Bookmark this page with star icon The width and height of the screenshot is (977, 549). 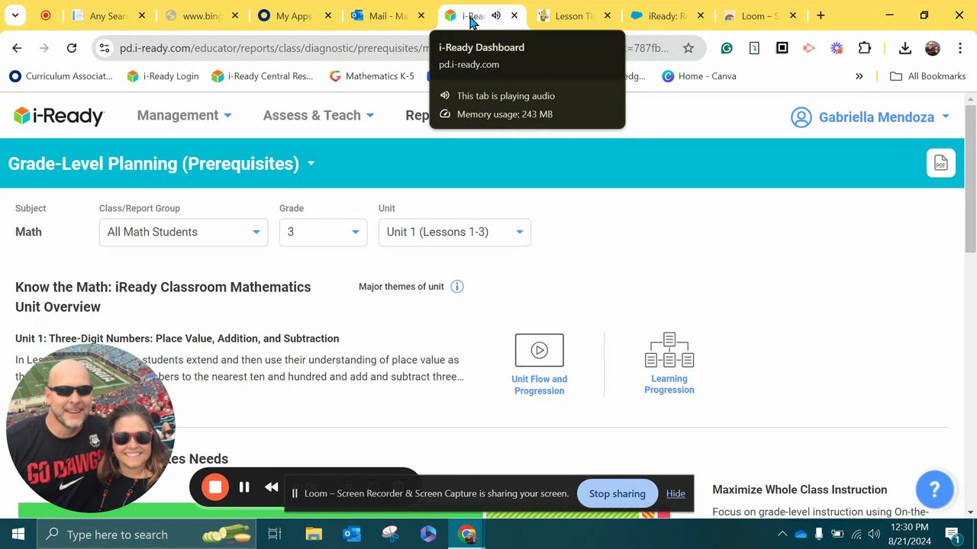(x=688, y=48)
